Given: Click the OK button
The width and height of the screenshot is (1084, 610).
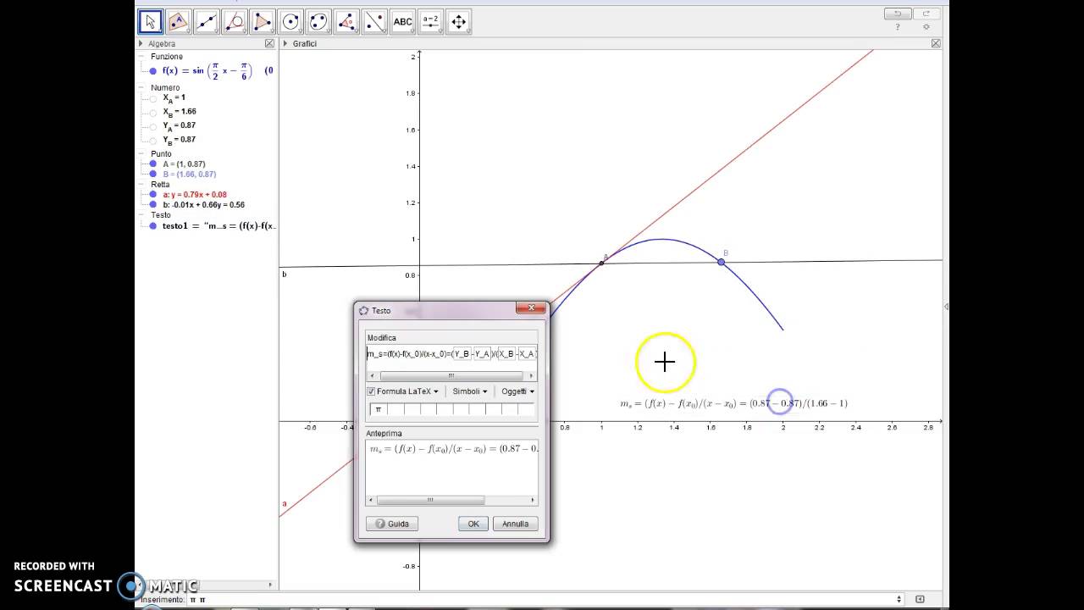Looking at the screenshot, I should (x=473, y=524).
